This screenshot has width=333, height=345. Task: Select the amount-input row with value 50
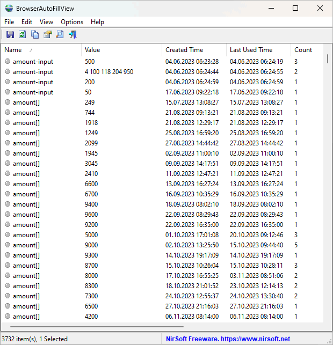(162, 92)
